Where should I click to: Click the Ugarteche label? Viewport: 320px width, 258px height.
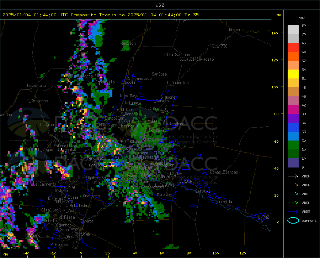96,178
